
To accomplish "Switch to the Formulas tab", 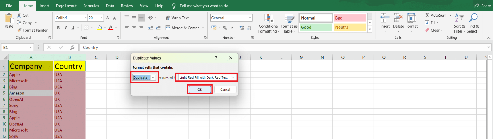I will [x=91, y=6].
